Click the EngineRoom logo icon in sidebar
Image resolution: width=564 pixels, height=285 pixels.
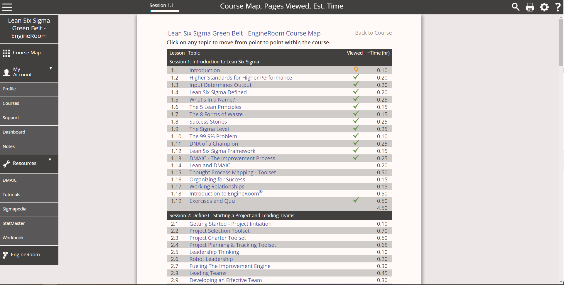tap(5, 255)
